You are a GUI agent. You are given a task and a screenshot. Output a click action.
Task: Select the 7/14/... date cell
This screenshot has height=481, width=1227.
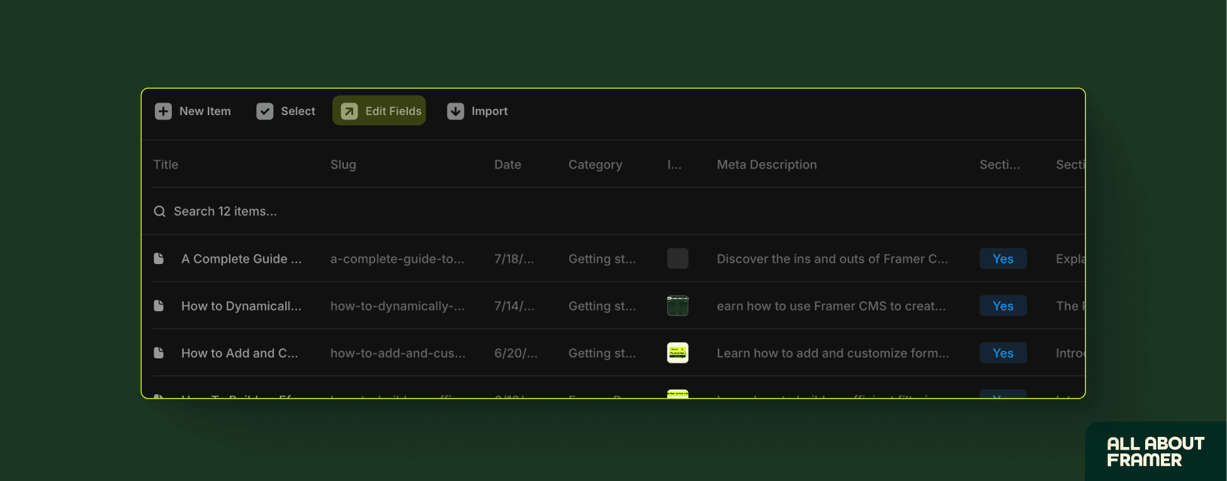[514, 306]
